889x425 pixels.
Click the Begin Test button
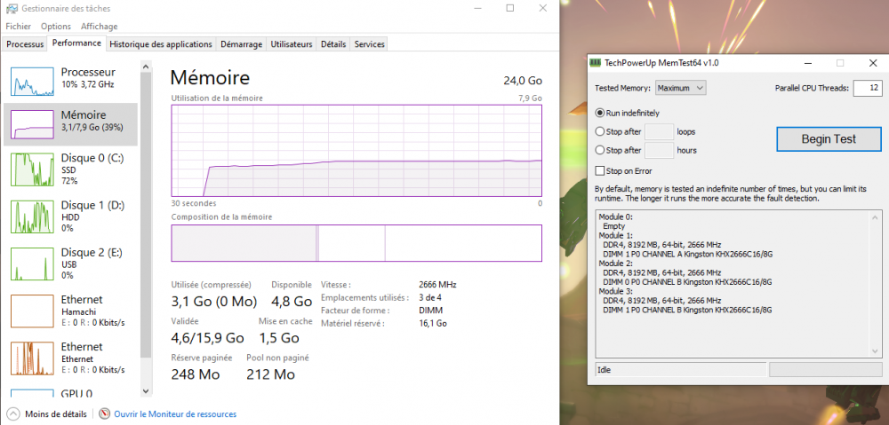click(829, 138)
